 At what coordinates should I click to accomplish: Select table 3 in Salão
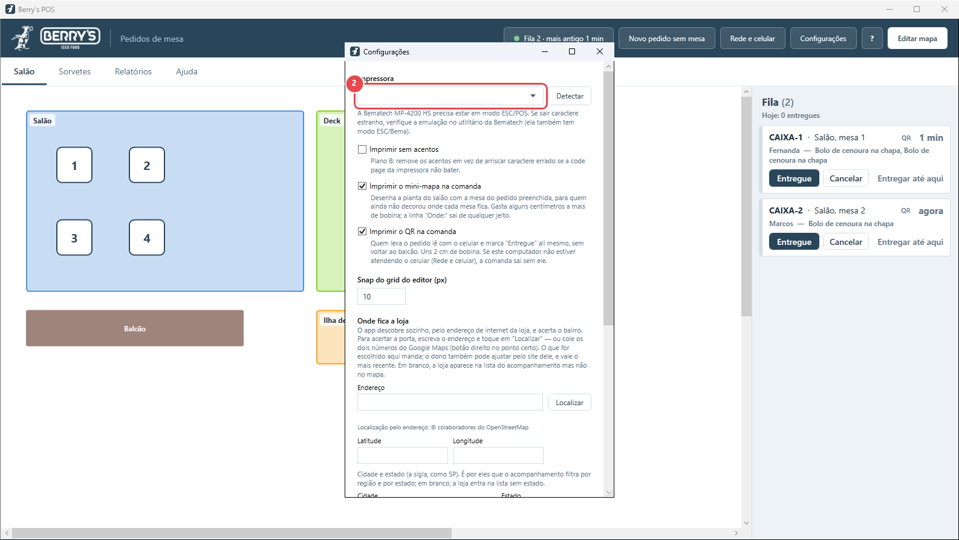click(x=74, y=238)
